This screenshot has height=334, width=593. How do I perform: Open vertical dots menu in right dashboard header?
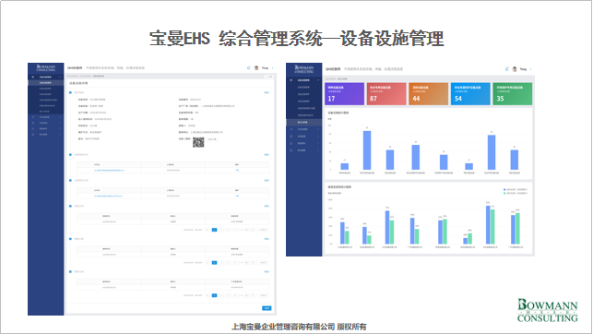tap(531, 69)
